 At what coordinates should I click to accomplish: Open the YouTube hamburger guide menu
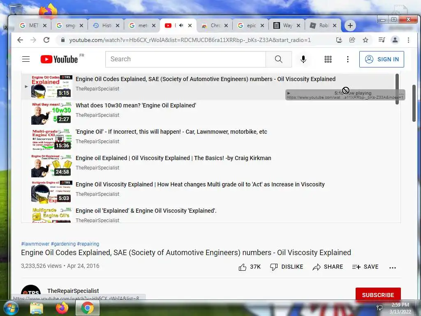(26, 59)
